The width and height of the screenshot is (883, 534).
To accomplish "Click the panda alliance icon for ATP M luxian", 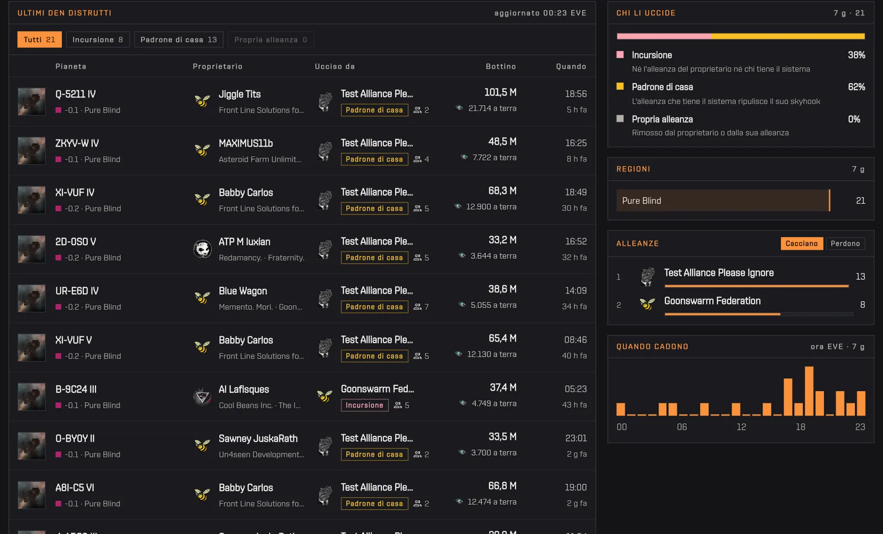I will pos(203,249).
